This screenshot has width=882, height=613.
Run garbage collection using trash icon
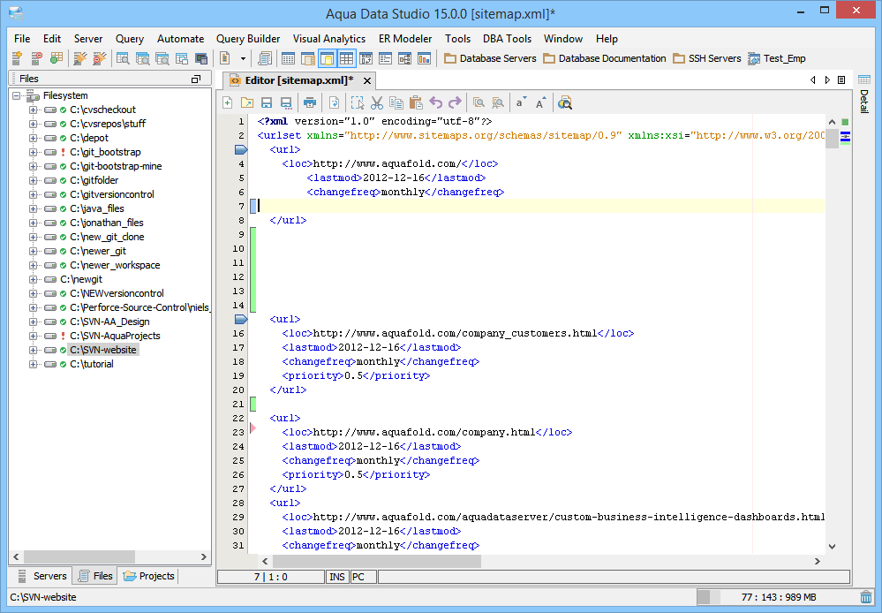[x=866, y=597]
